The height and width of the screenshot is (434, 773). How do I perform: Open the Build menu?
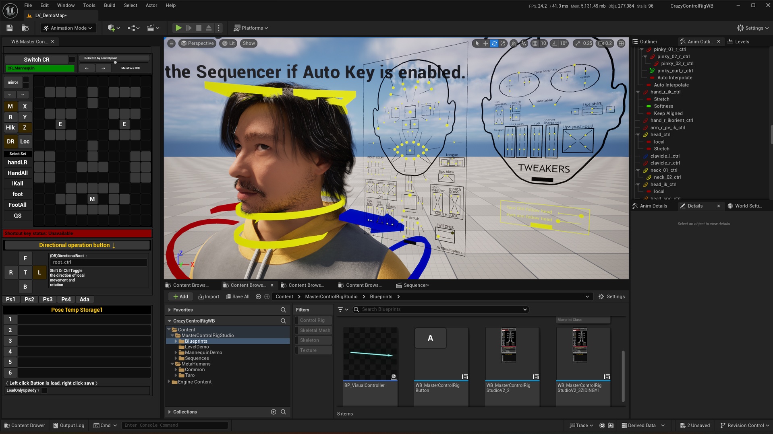109,5
